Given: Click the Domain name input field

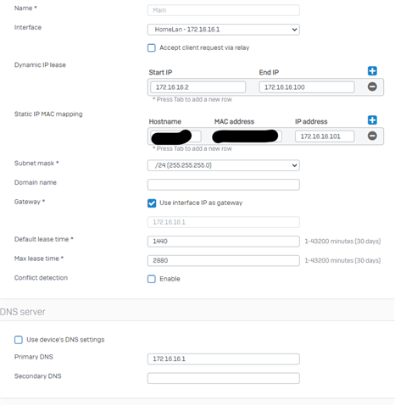Looking at the screenshot, I should coord(223,185).
